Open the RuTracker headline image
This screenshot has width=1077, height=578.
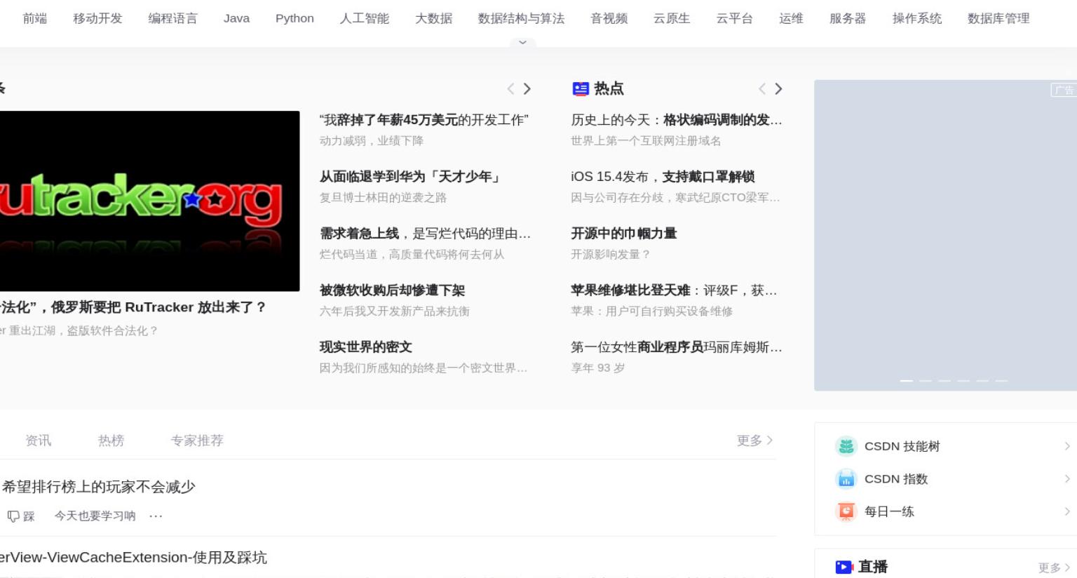pos(149,201)
